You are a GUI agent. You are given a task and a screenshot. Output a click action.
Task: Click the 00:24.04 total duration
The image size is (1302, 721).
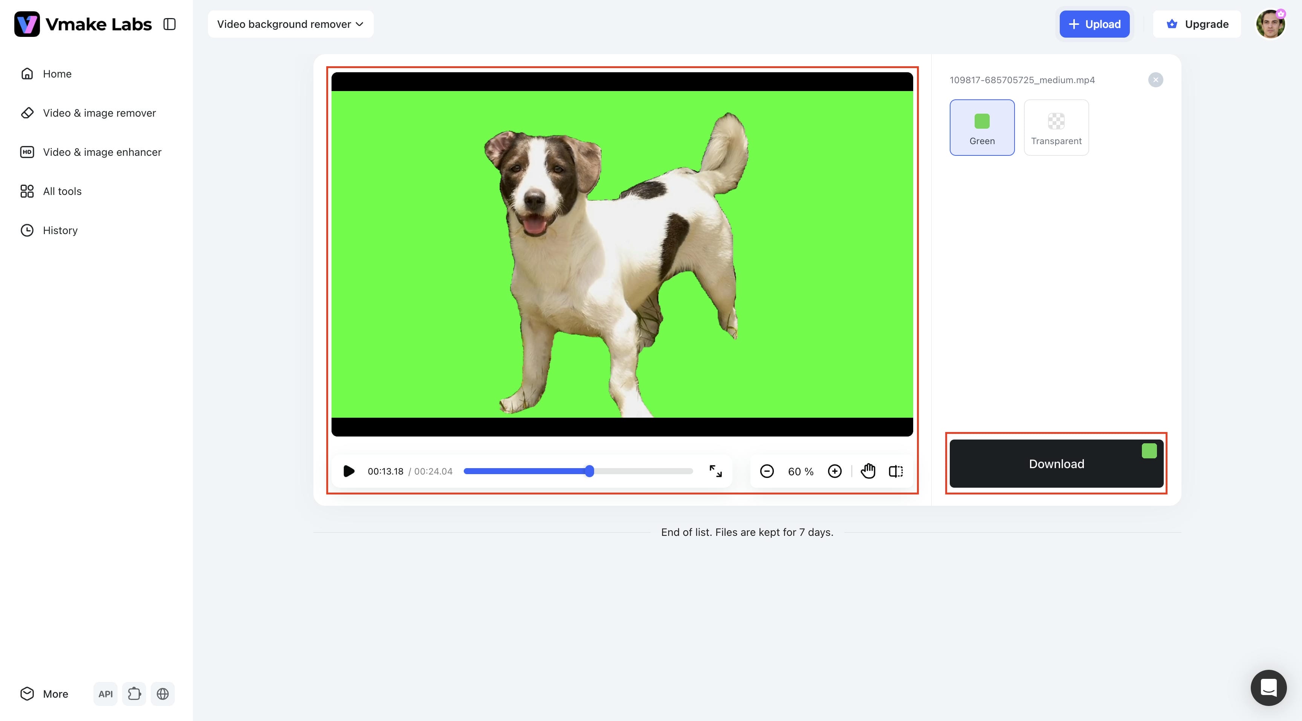pos(433,471)
